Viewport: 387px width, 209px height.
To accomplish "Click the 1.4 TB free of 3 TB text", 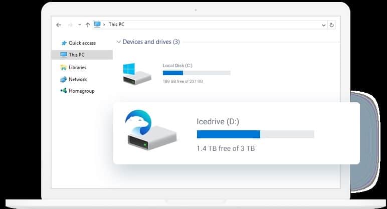I will (226, 148).
